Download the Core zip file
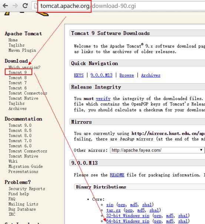Screen dimensions: 205x224 click(110, 205)
